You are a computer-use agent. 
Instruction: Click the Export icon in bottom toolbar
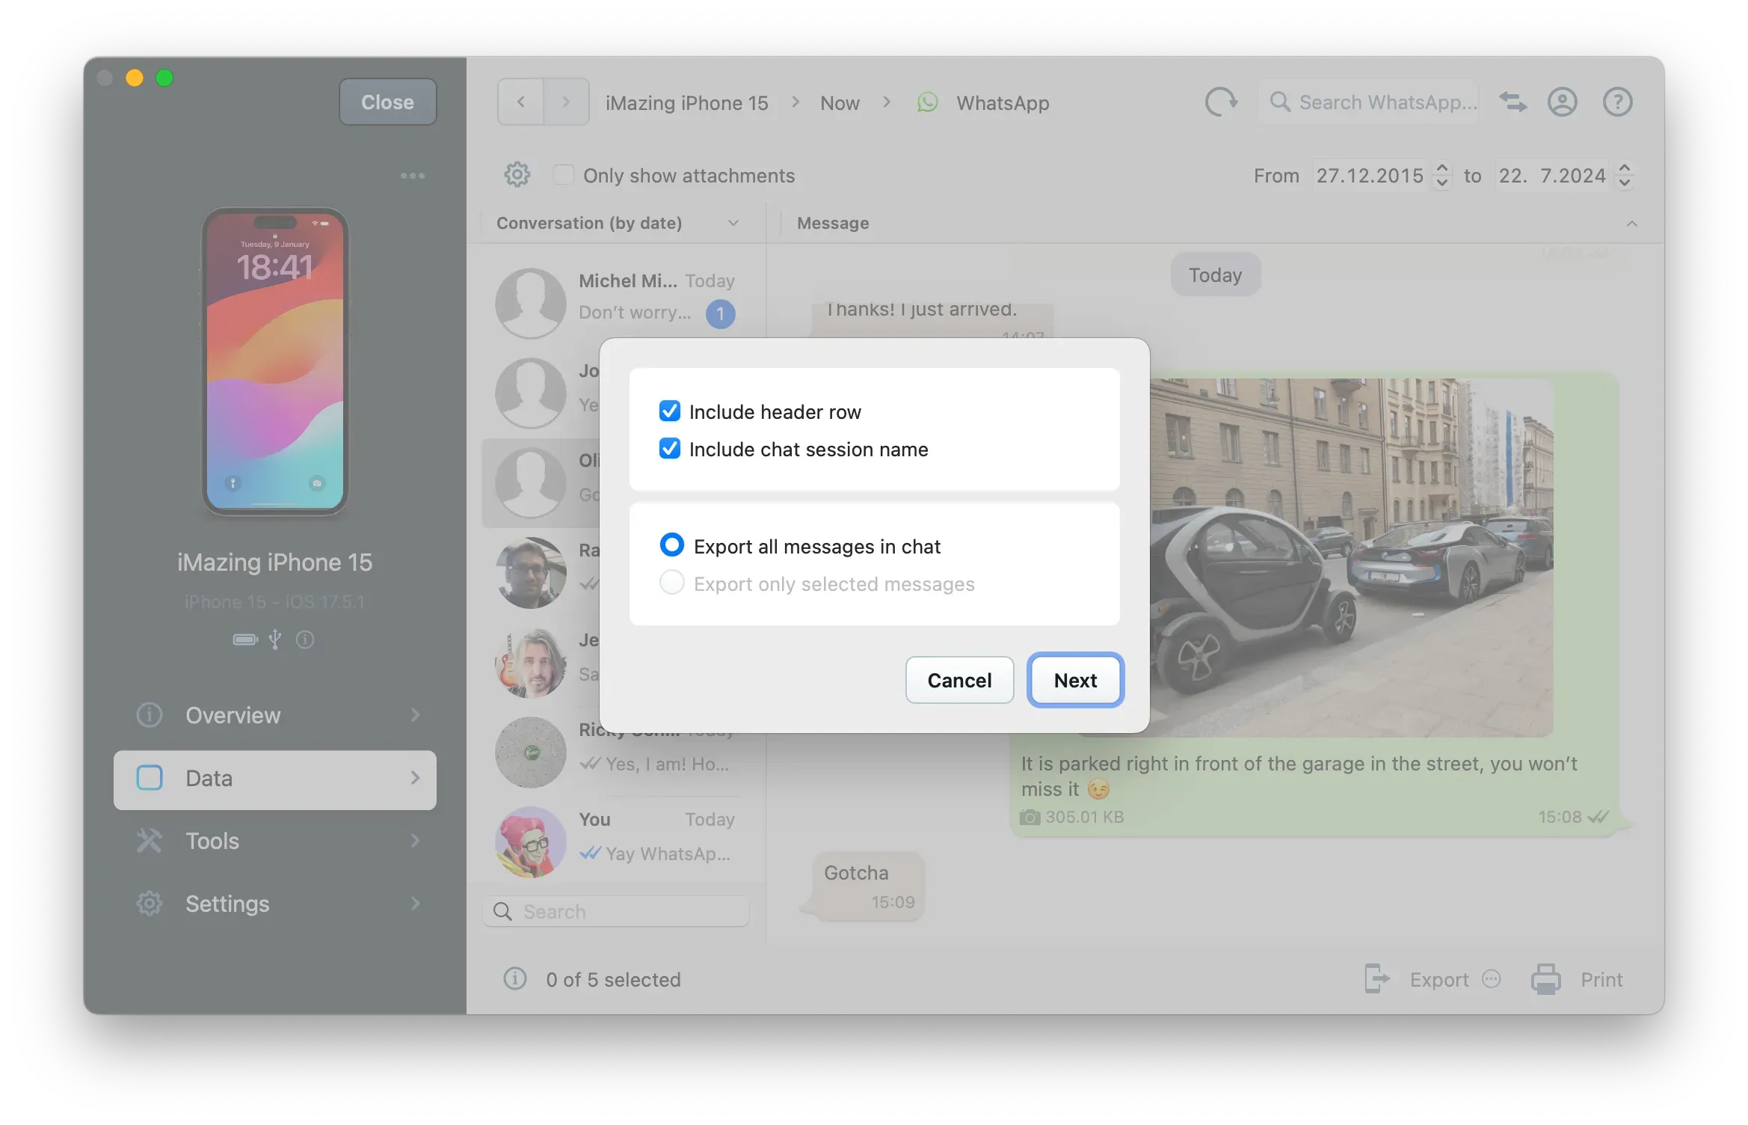[1376, 978]
